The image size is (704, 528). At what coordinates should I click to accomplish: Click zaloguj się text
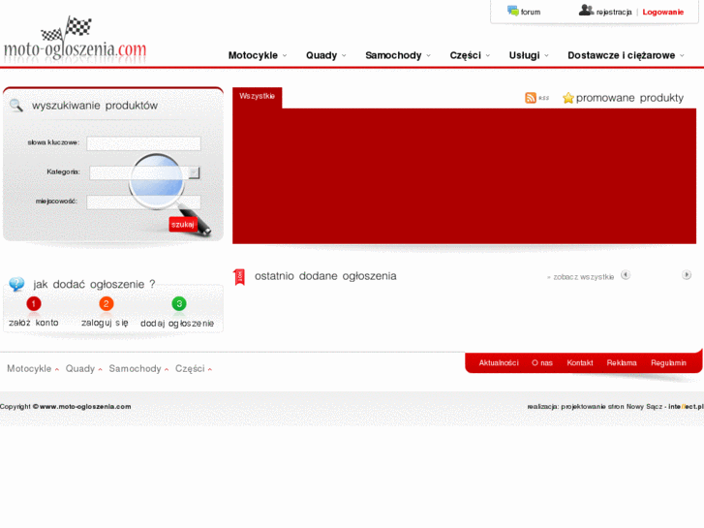coord(105,323)
